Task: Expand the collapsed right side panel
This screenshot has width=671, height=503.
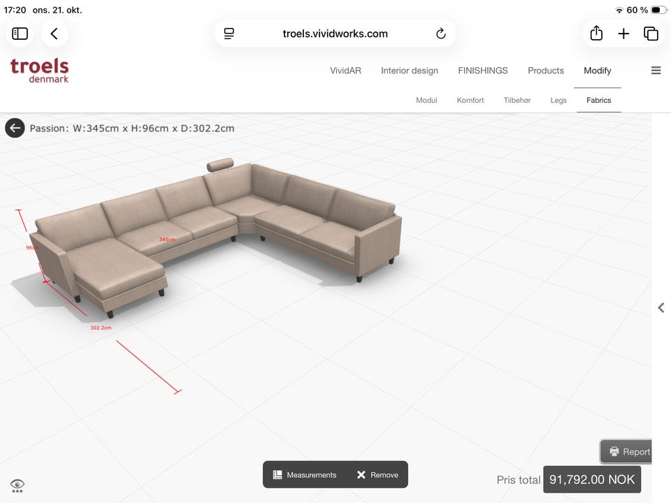Action: (x=661, y=307)
